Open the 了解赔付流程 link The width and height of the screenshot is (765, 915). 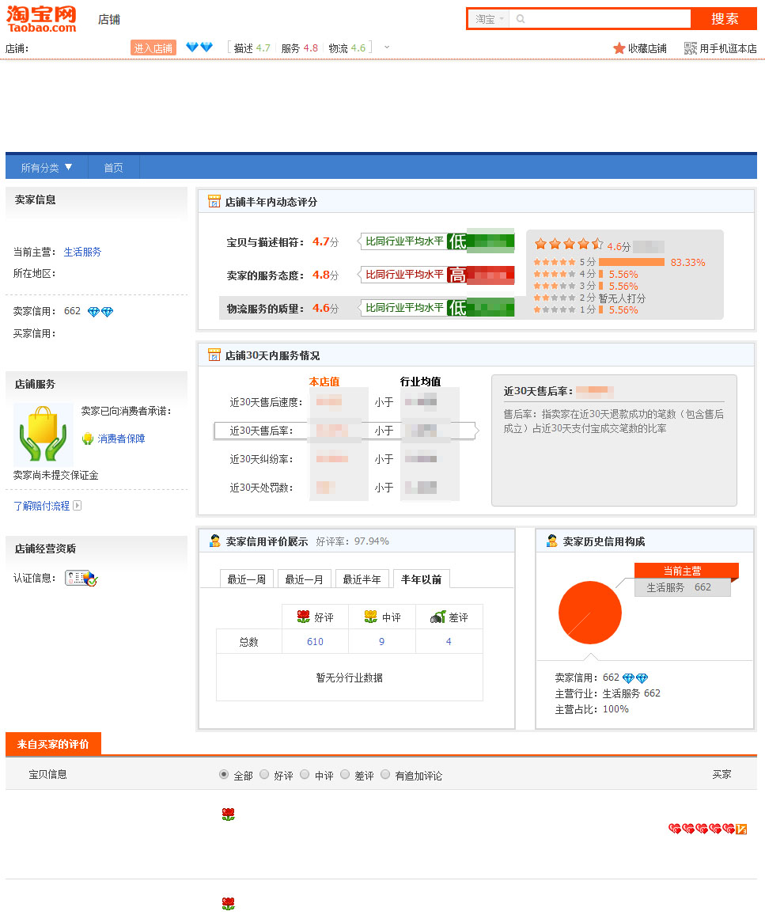(41, 506)
